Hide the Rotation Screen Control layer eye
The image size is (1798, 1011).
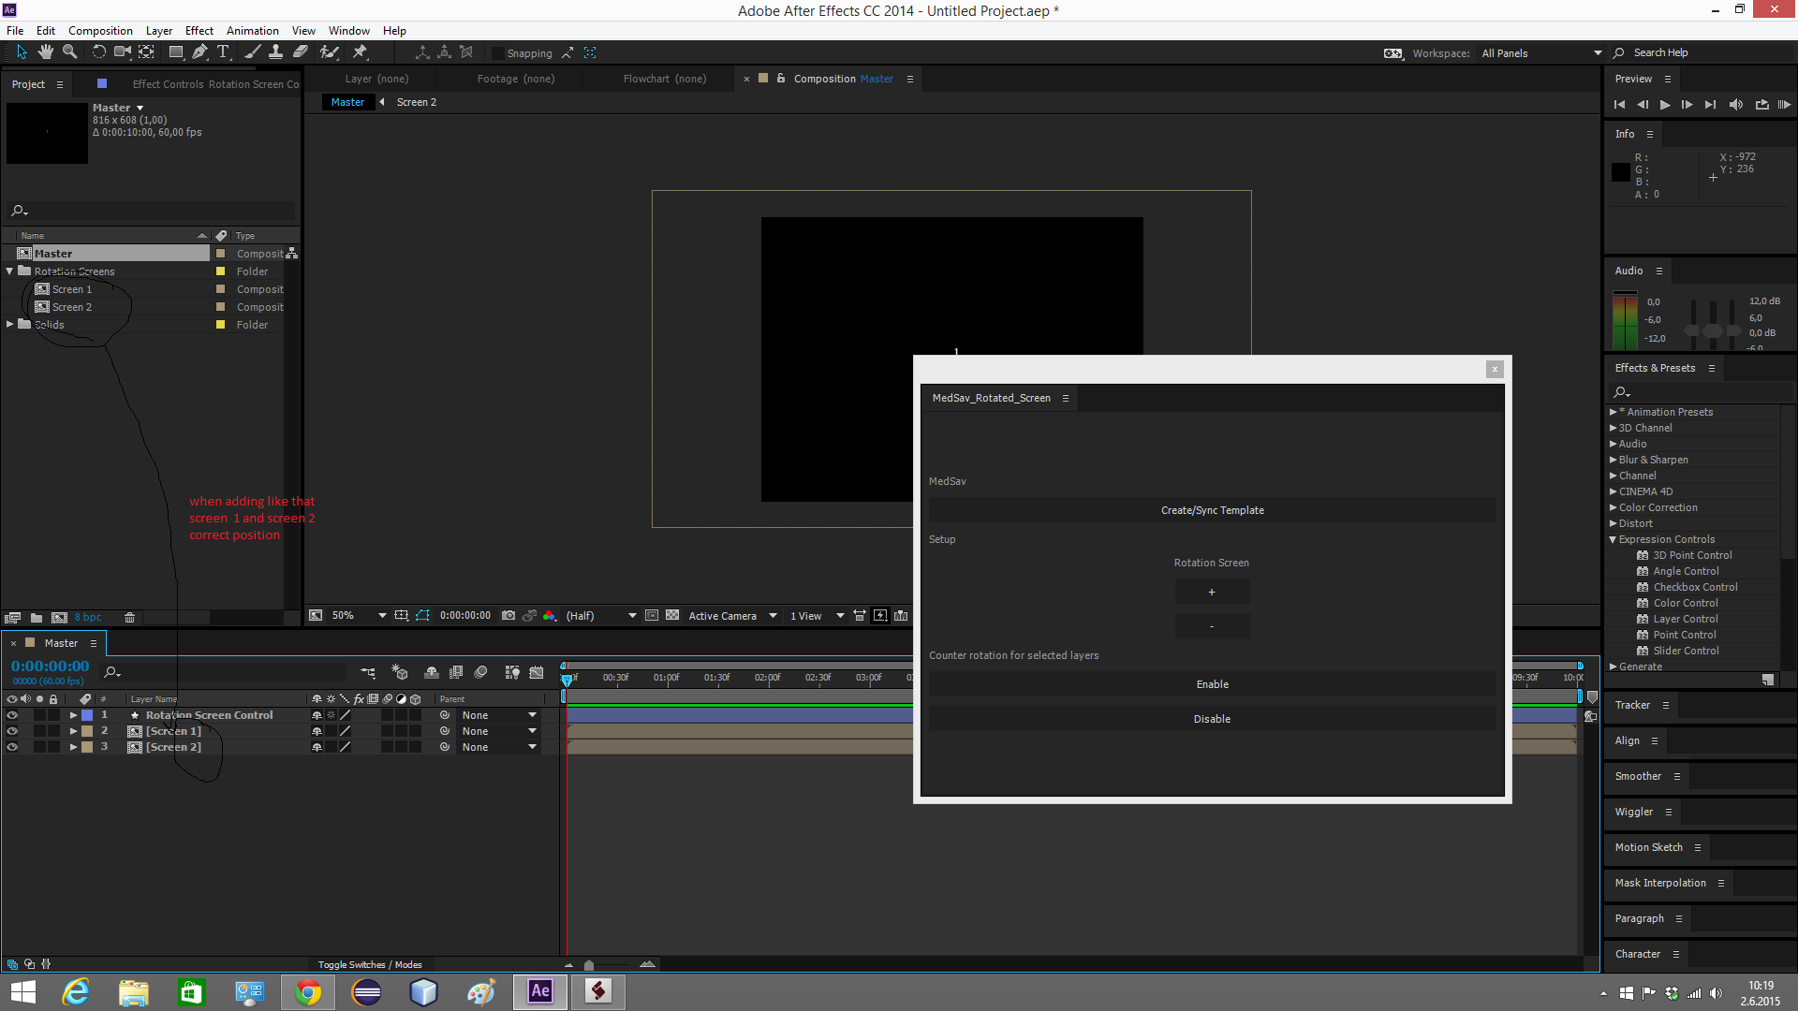pyautogui.click(x=12, y=715)
